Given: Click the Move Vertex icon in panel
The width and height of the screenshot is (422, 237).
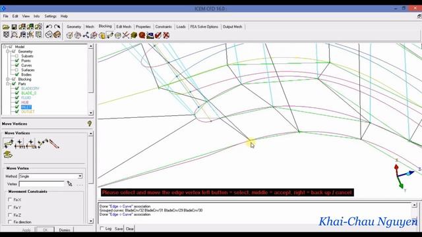Looking at the screenshot, I should point(9,144).
